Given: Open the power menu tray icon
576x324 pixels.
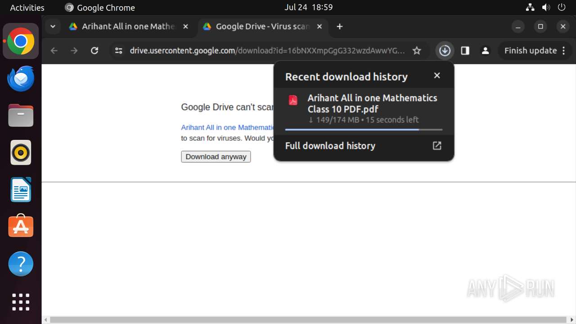Looking at the screenshot, I should [562, 8].
